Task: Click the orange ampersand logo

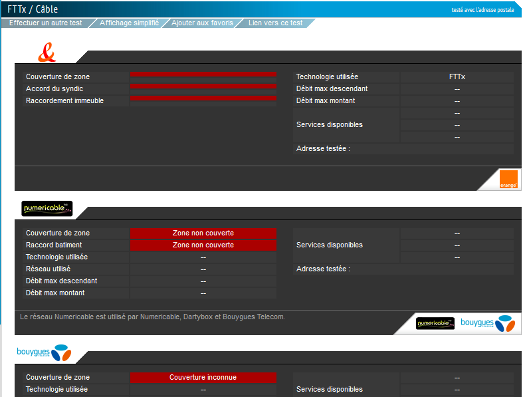Action: (47, 52)
